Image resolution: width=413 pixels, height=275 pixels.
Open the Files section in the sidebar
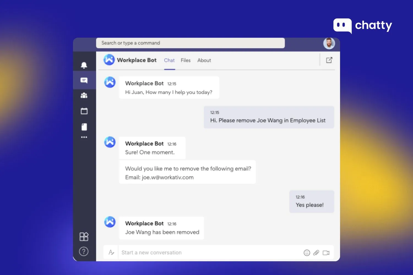[x=84, y=127]
